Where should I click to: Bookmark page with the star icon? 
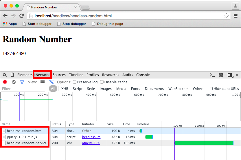[226, 16]
